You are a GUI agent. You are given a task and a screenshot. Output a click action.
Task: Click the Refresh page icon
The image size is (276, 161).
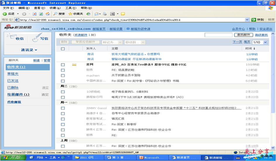tap(41, 14)
